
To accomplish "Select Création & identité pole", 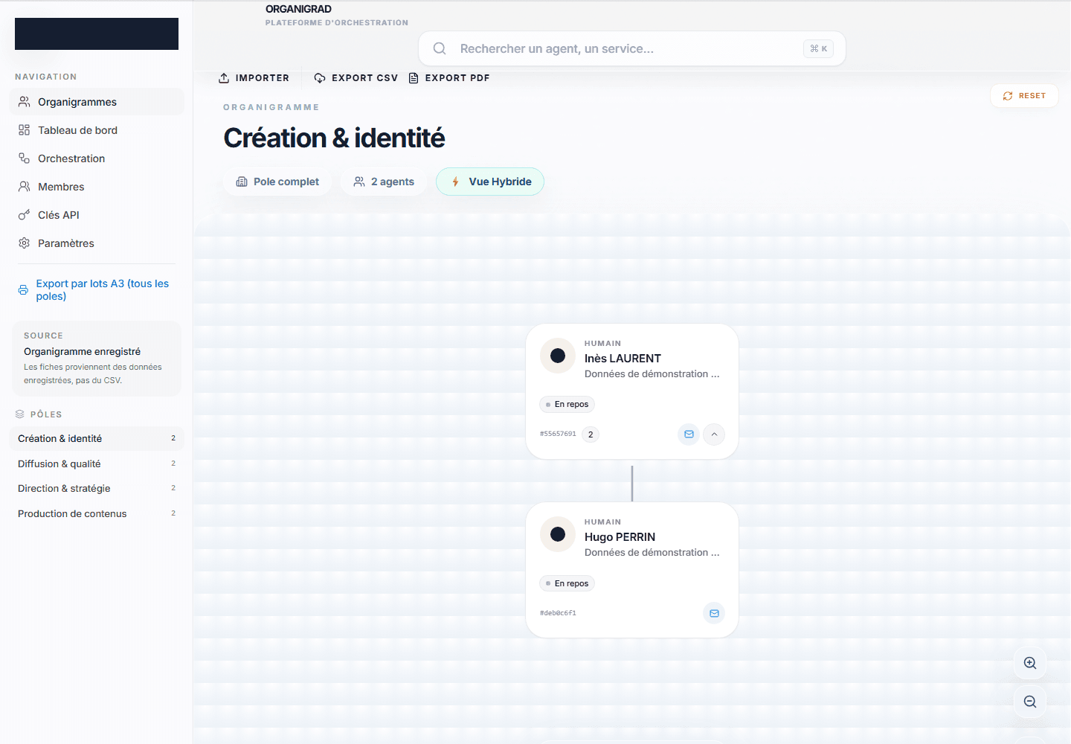I will 97,438.
